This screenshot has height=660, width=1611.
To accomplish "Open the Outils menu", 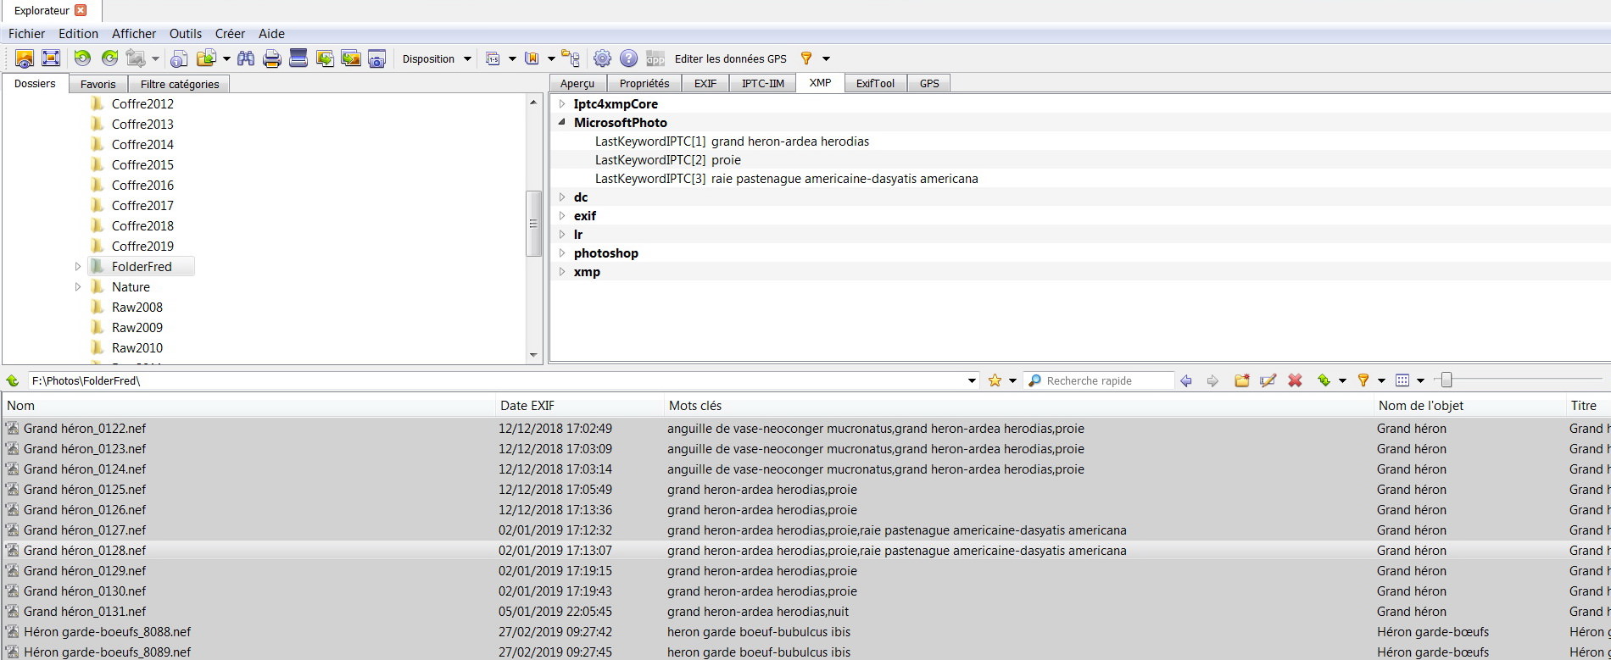I will click(x=185, y=34).
